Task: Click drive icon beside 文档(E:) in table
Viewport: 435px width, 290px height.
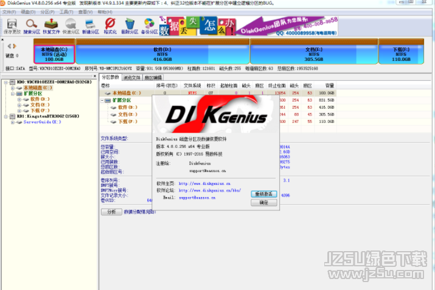Action: pyautogui.click(x=113, y=114)
